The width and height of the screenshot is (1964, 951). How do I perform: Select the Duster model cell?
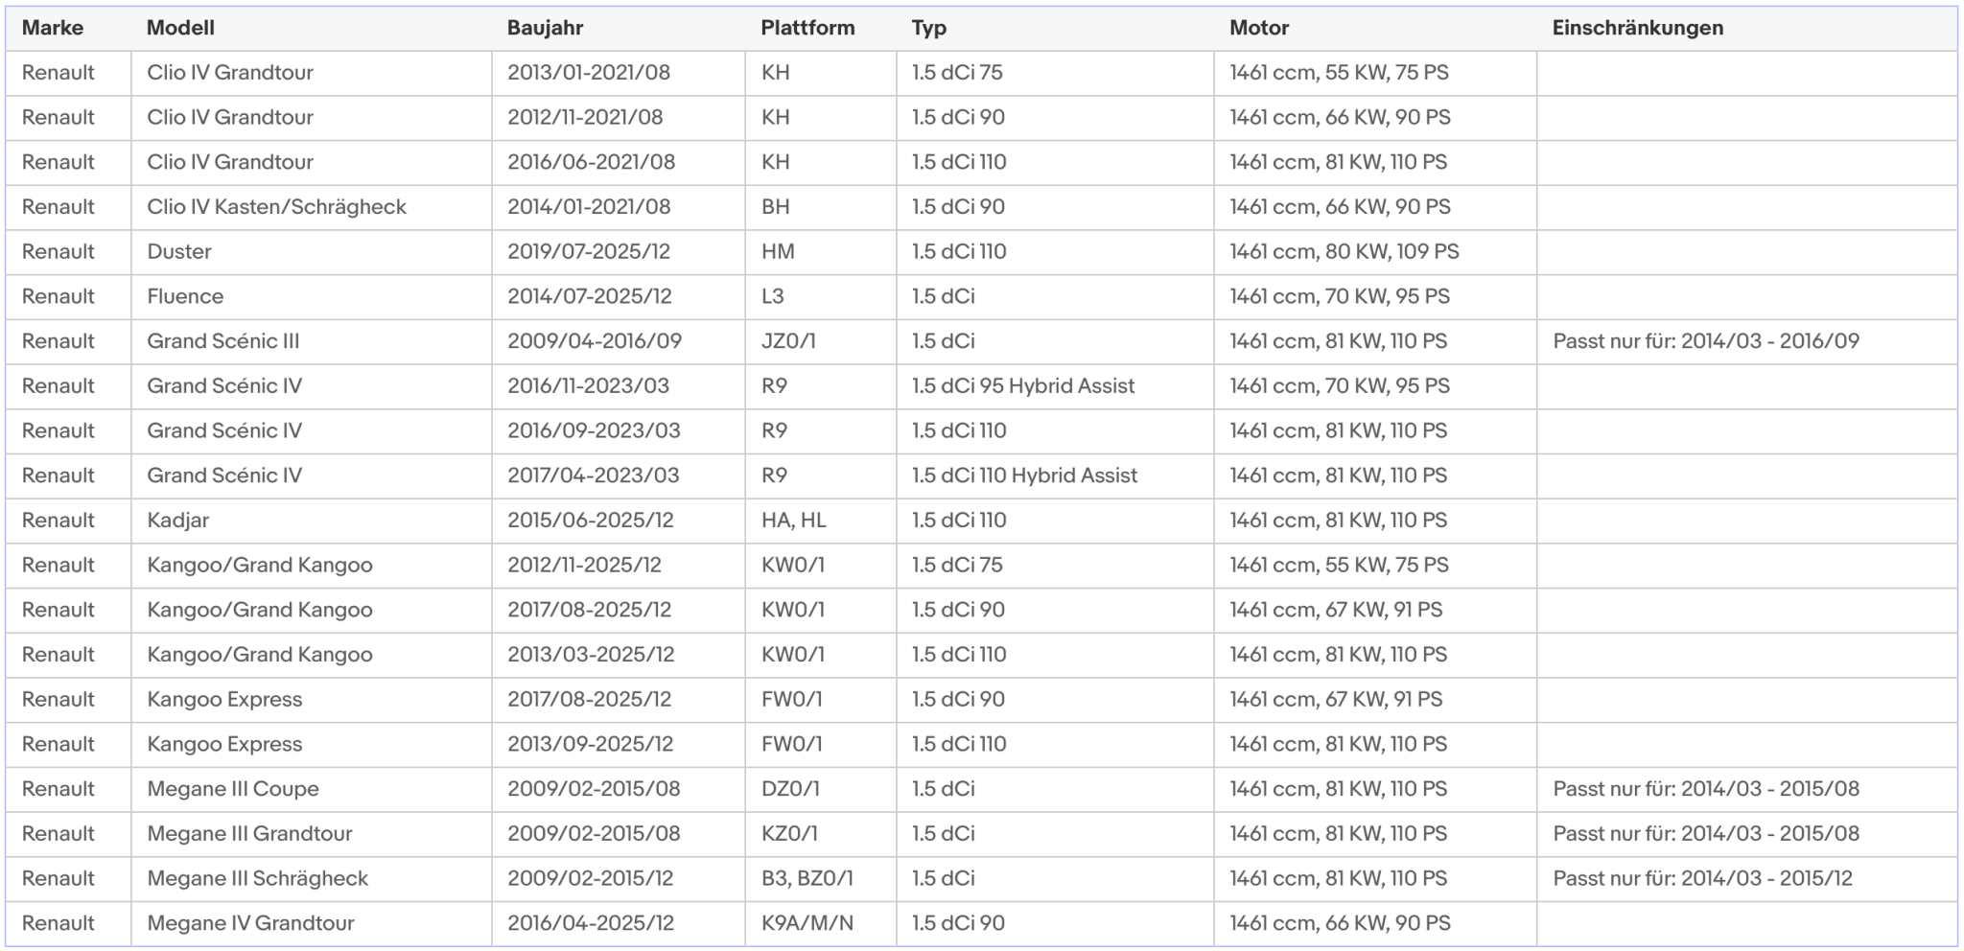(312, 252)
